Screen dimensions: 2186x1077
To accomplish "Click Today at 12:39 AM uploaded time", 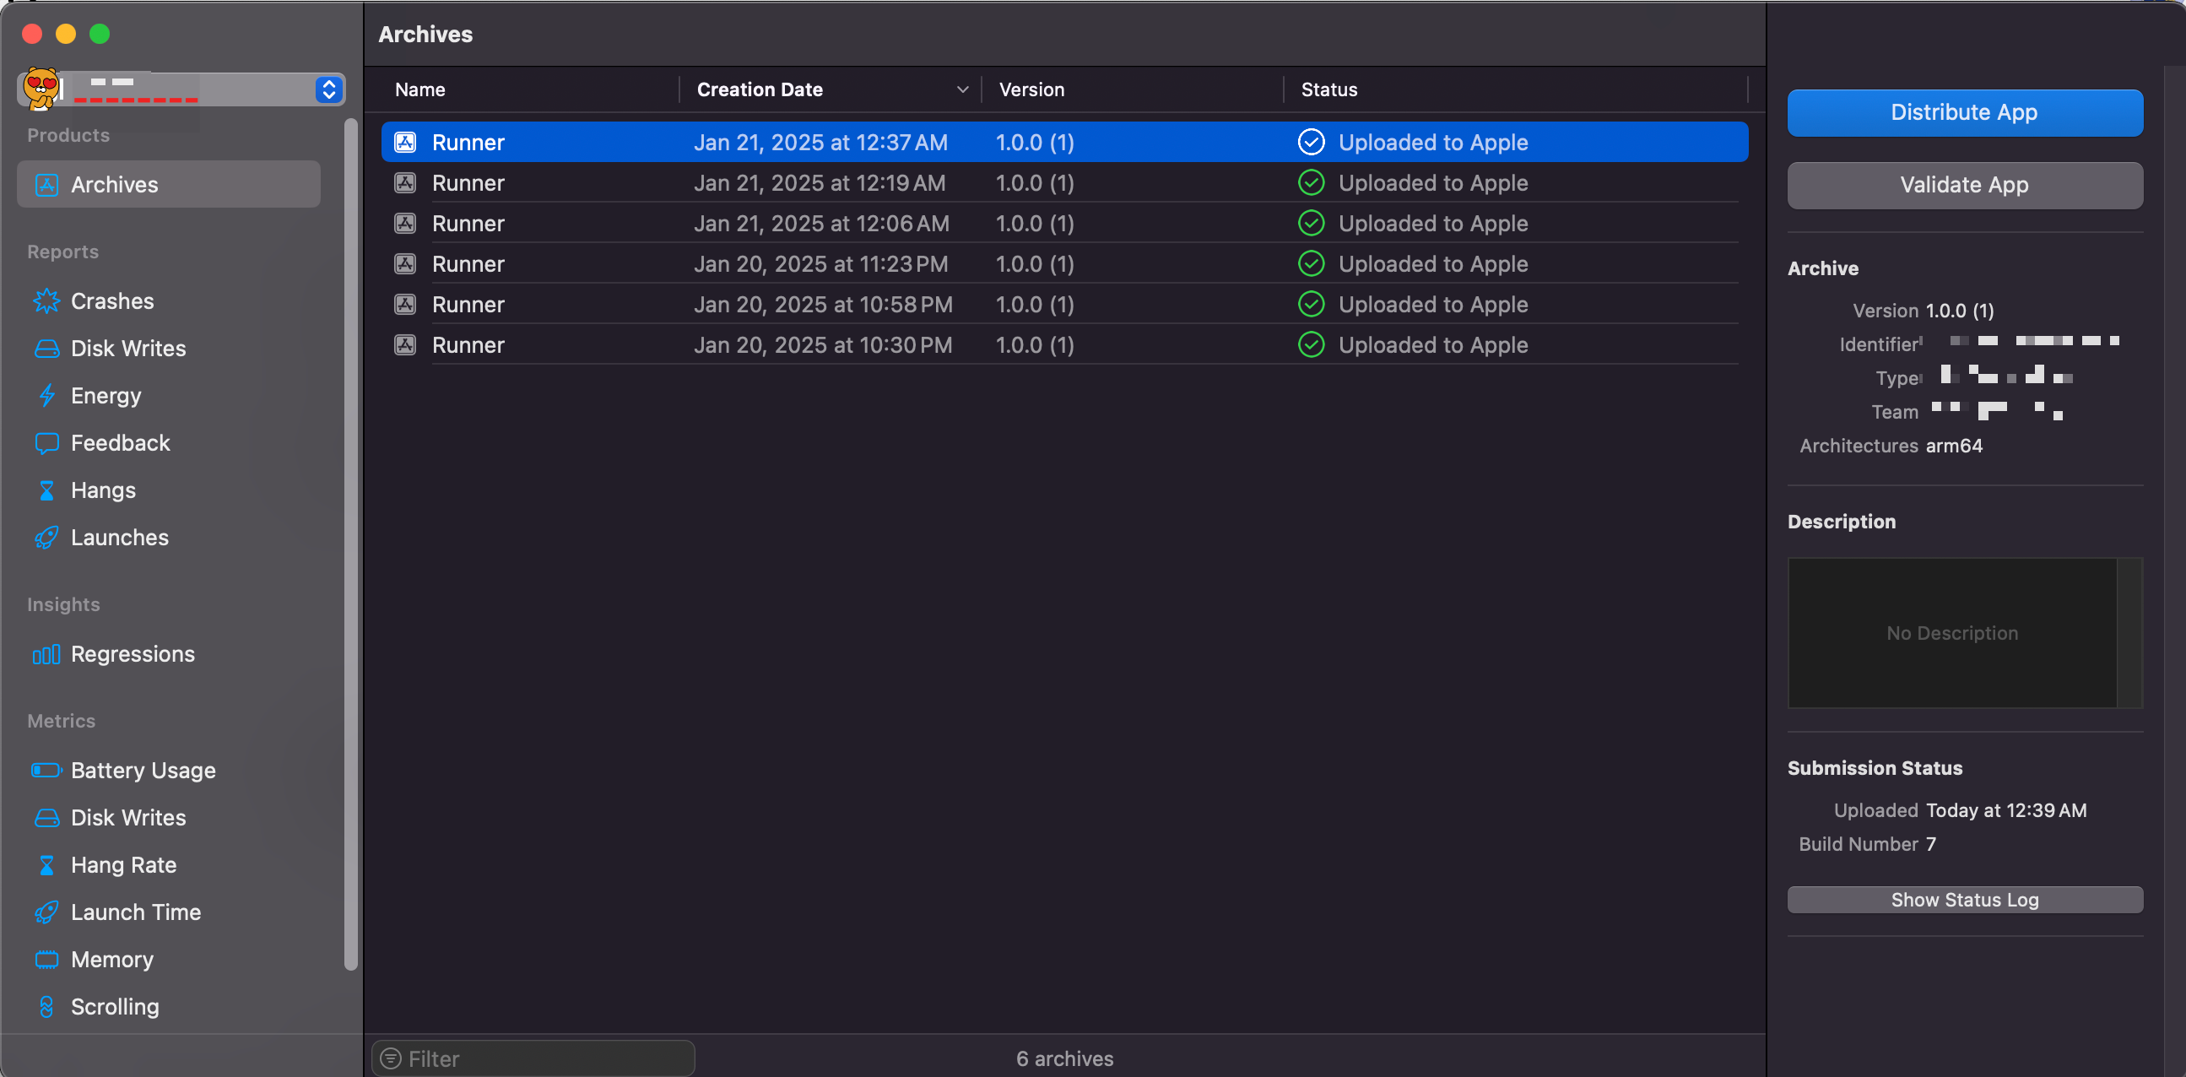I will (2006, 810).
